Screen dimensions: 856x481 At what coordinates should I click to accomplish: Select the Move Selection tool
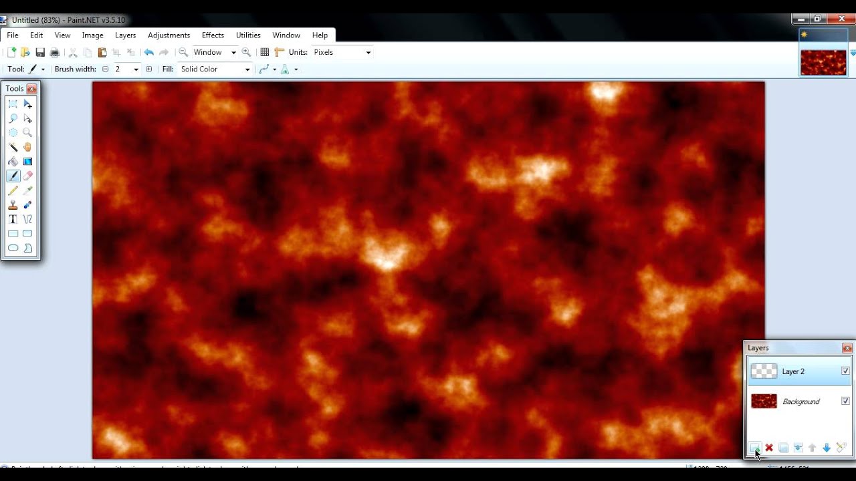point(27,118)
